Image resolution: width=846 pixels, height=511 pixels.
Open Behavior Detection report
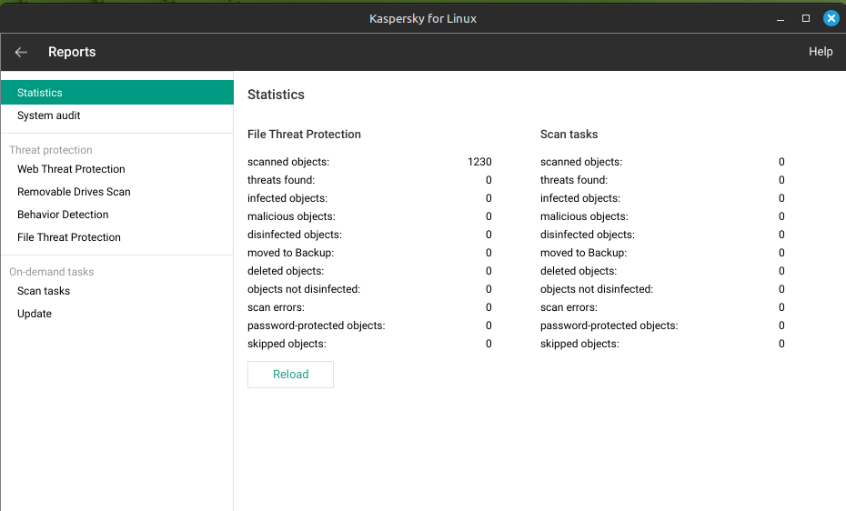point(117,214)
